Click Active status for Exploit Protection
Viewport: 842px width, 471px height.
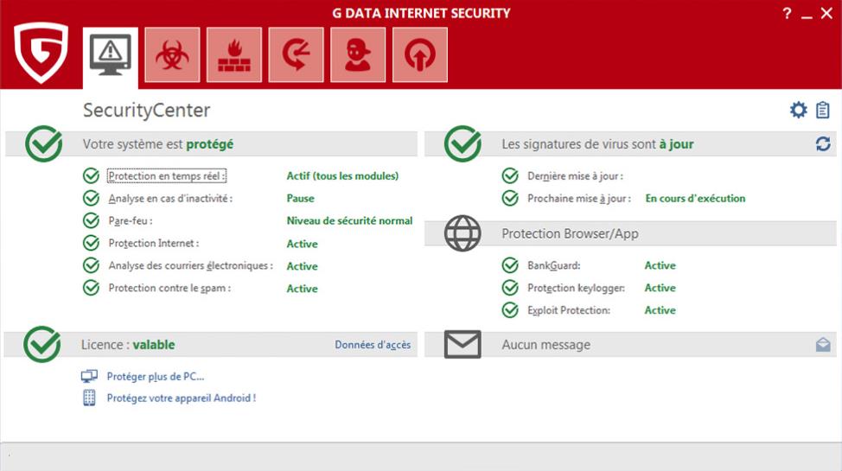pyautogui.click(x=660, y=310)
